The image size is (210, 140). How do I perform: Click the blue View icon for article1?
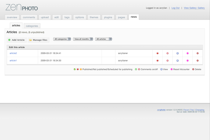tap(177, 60)
